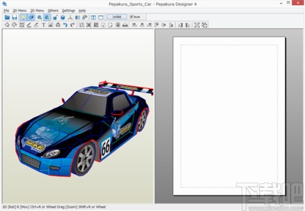The image size is (305, 211).
Task: Undo with the blue curved arrow
Action: click(x=65, y=25)
